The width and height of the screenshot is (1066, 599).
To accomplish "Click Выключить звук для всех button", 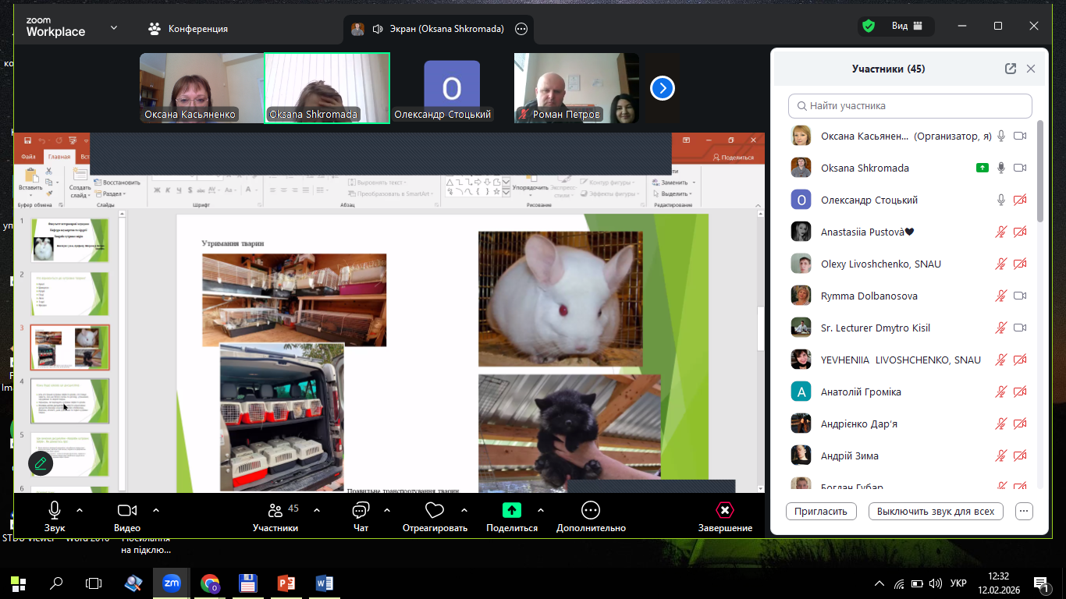I will 935,512.
